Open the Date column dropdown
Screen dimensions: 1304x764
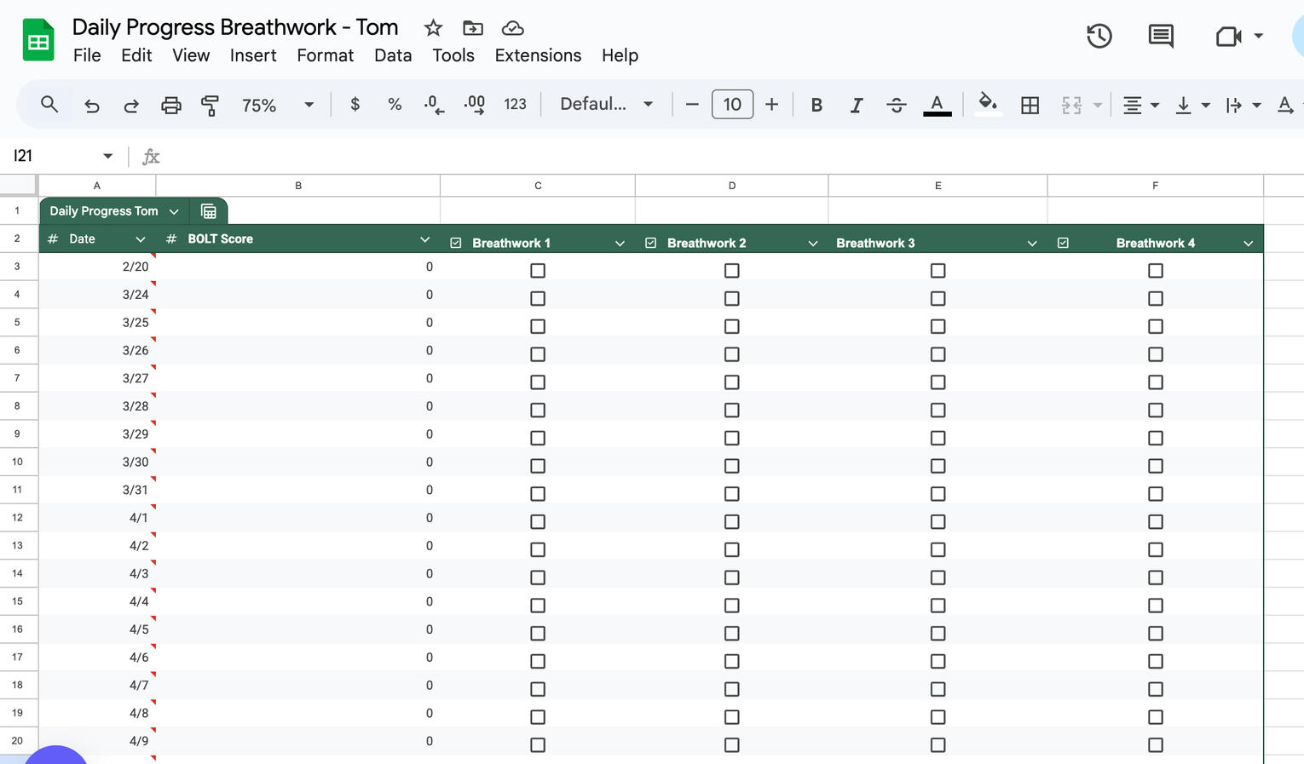coord(141,239)
